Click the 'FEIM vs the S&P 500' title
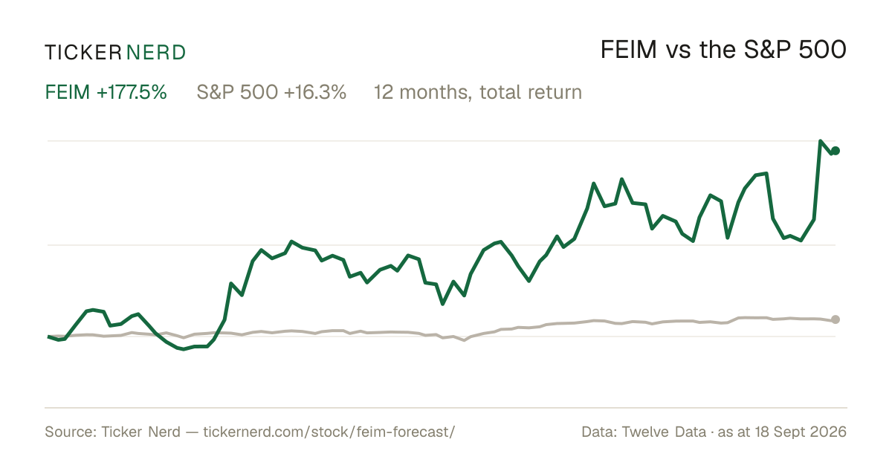Screen dimensions: 892x468 click(723, 51)
